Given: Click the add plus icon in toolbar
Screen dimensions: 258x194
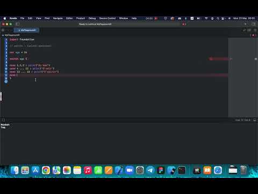Looking at the screenshot, I should 245,24.
